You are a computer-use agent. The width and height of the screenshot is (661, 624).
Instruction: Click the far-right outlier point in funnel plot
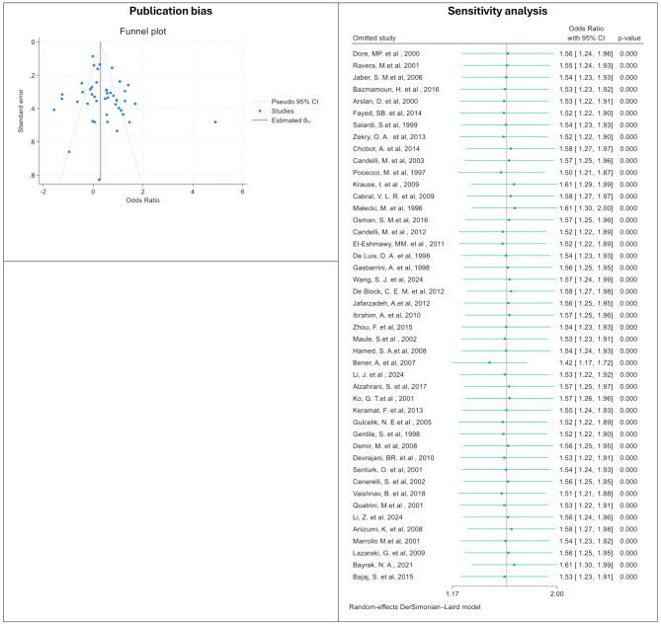coord(214,122)
